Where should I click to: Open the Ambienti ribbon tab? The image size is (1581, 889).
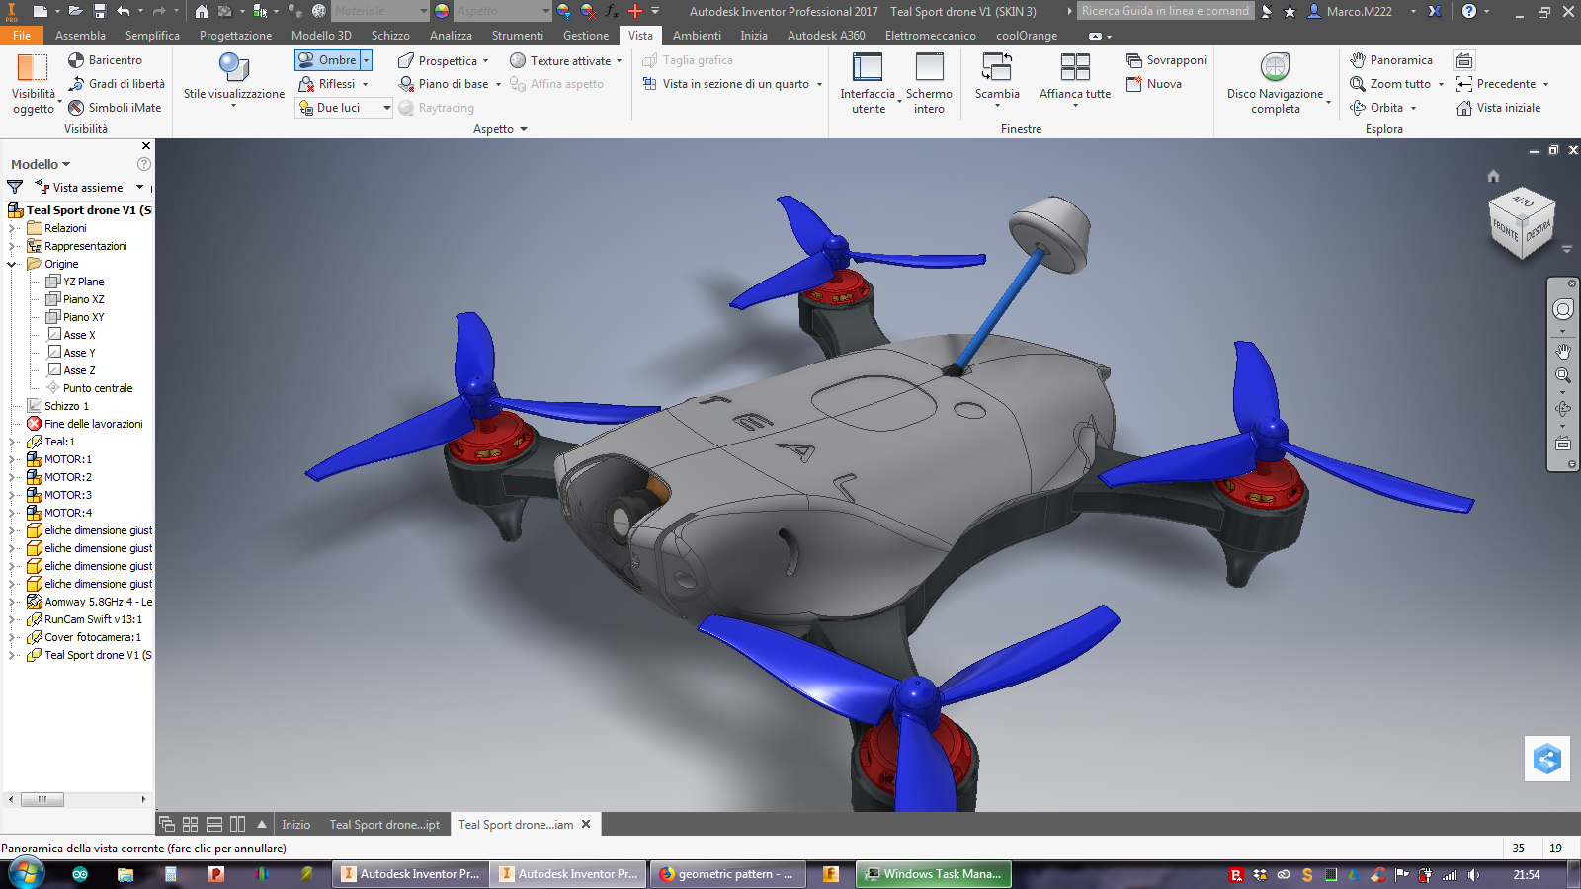697,36
